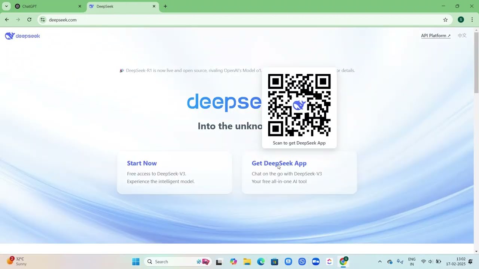Click the QR code image
479x269 pixels.
(x=299, y=105)
